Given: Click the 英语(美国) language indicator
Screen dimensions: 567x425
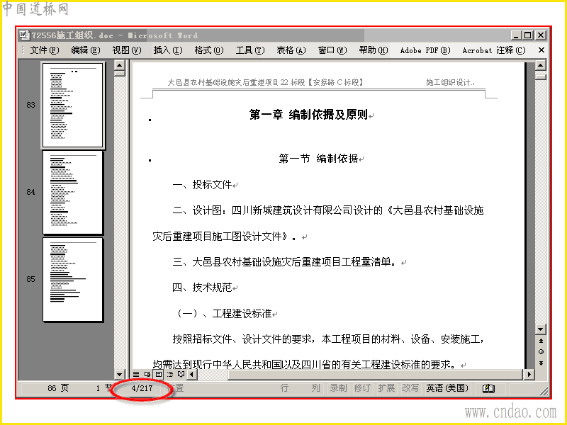Looking at the screenshot, I should pyautogui.click(x=447, y=388).
